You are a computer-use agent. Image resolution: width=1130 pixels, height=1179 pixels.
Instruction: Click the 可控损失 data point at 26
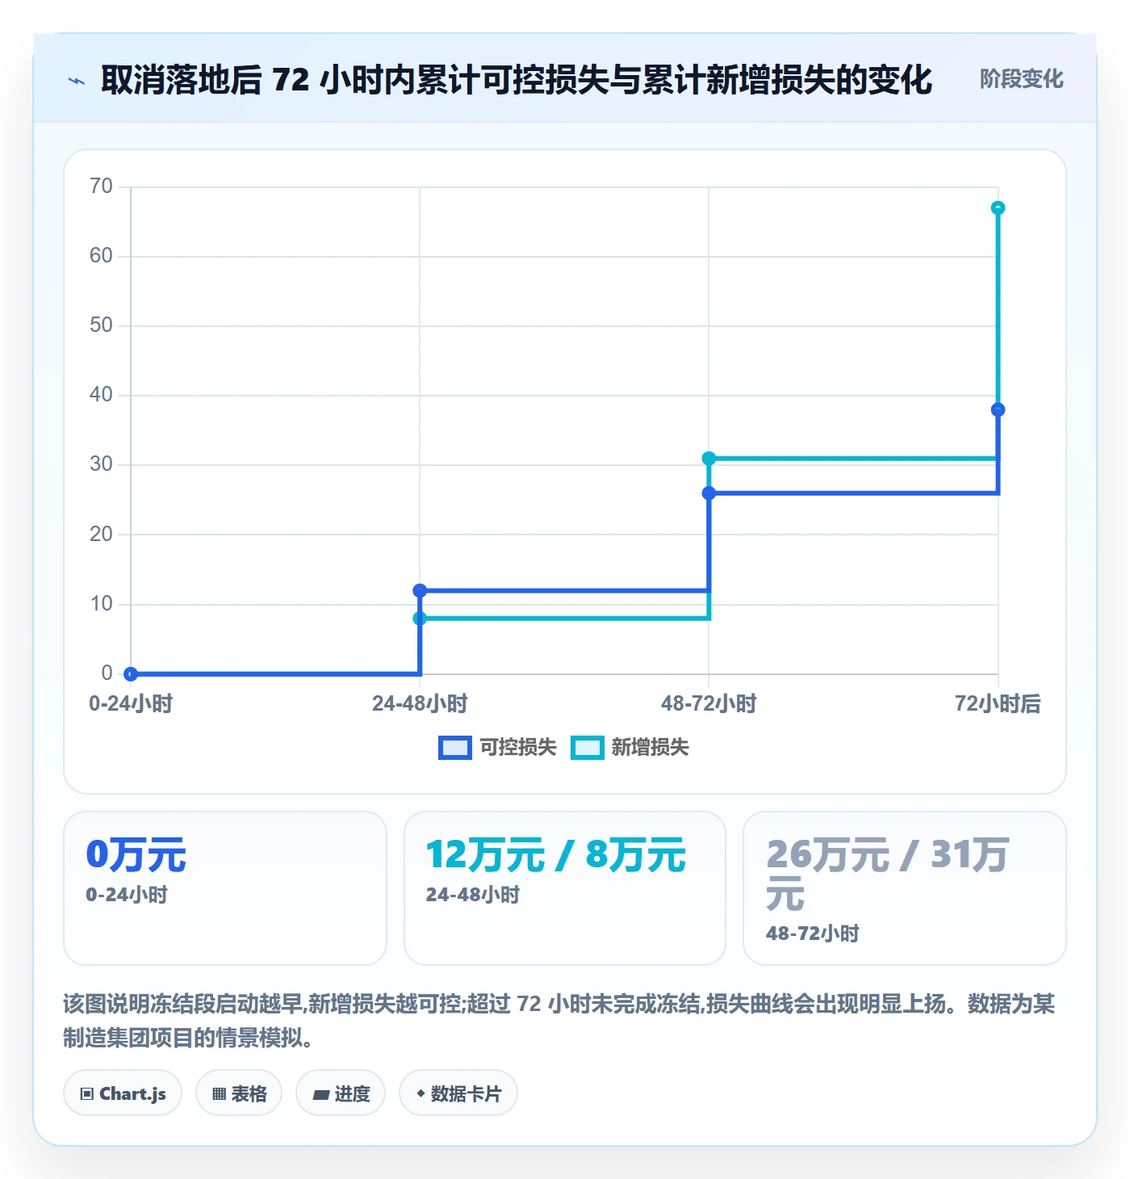[x=709, y=493]
